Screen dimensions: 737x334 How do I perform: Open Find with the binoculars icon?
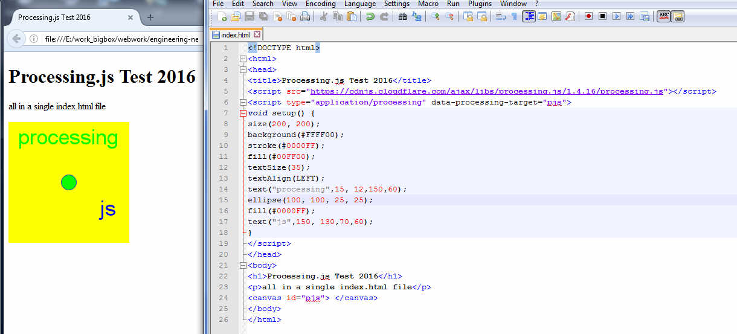click(402, 16)
